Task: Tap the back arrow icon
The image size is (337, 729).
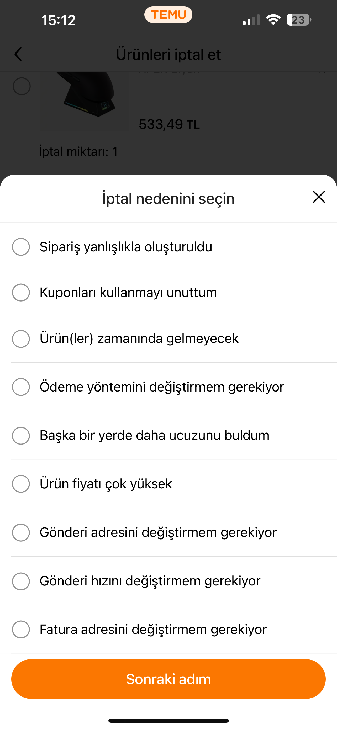Action: pyautogui.click(x=18, y=54)
